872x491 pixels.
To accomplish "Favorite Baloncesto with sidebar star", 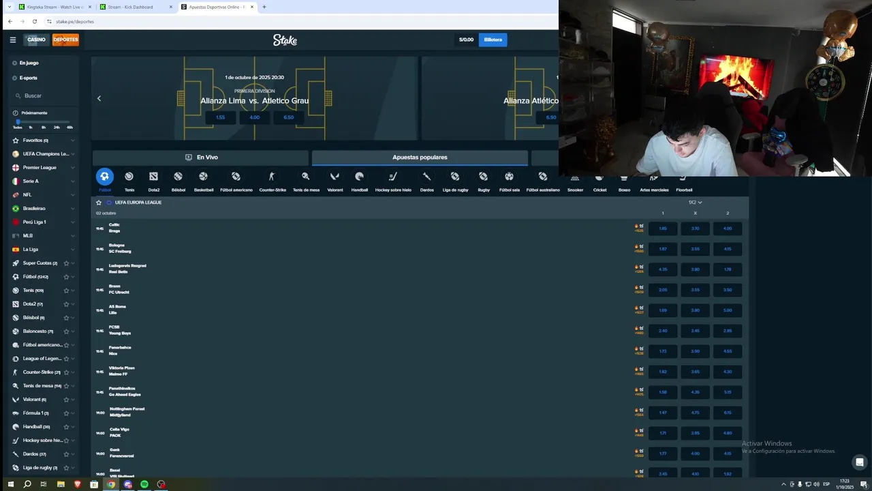I will tap(66, 331).
